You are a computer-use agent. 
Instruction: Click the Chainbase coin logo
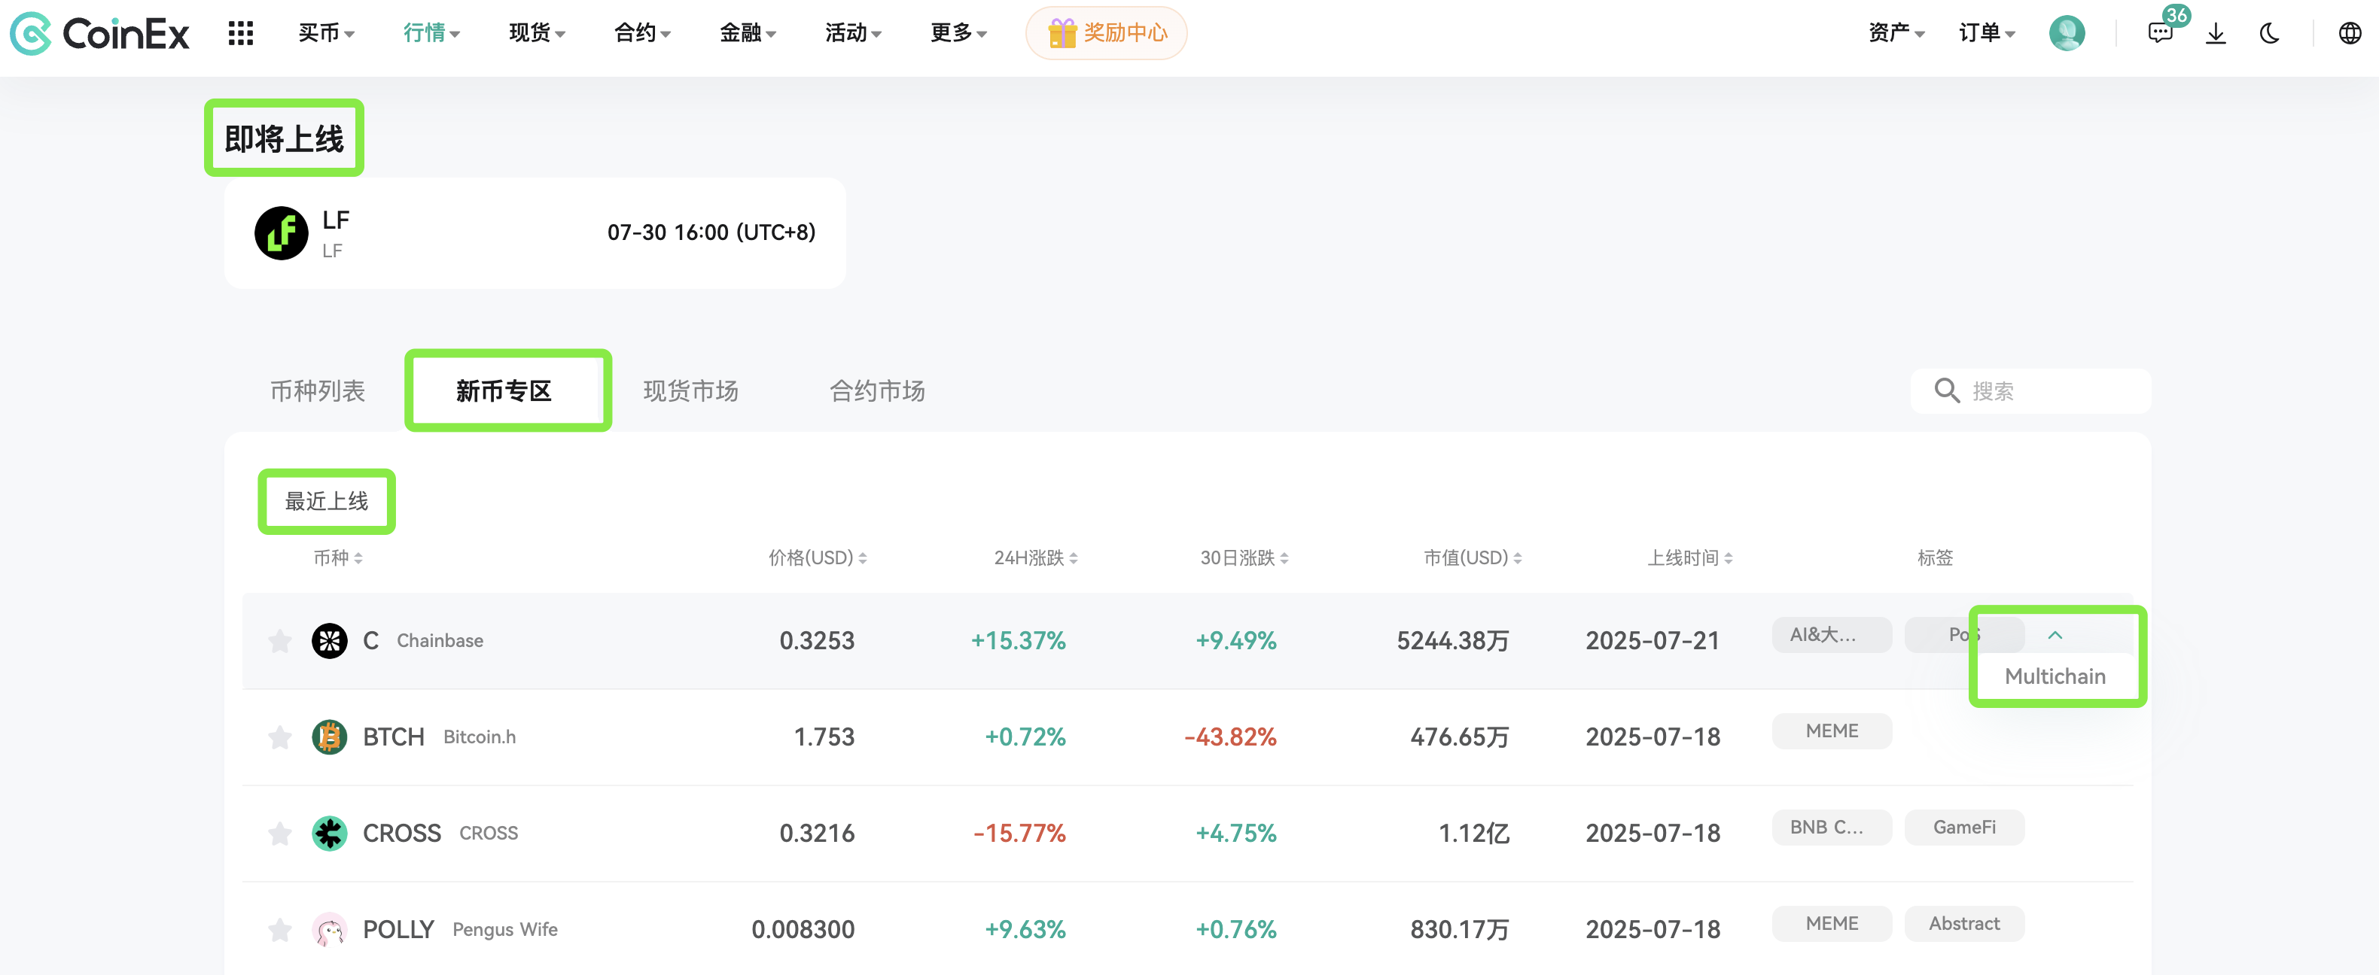[329, 639]
